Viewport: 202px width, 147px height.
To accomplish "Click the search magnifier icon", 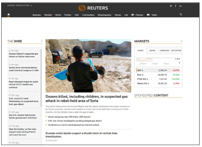I will [x=181, y=14].
